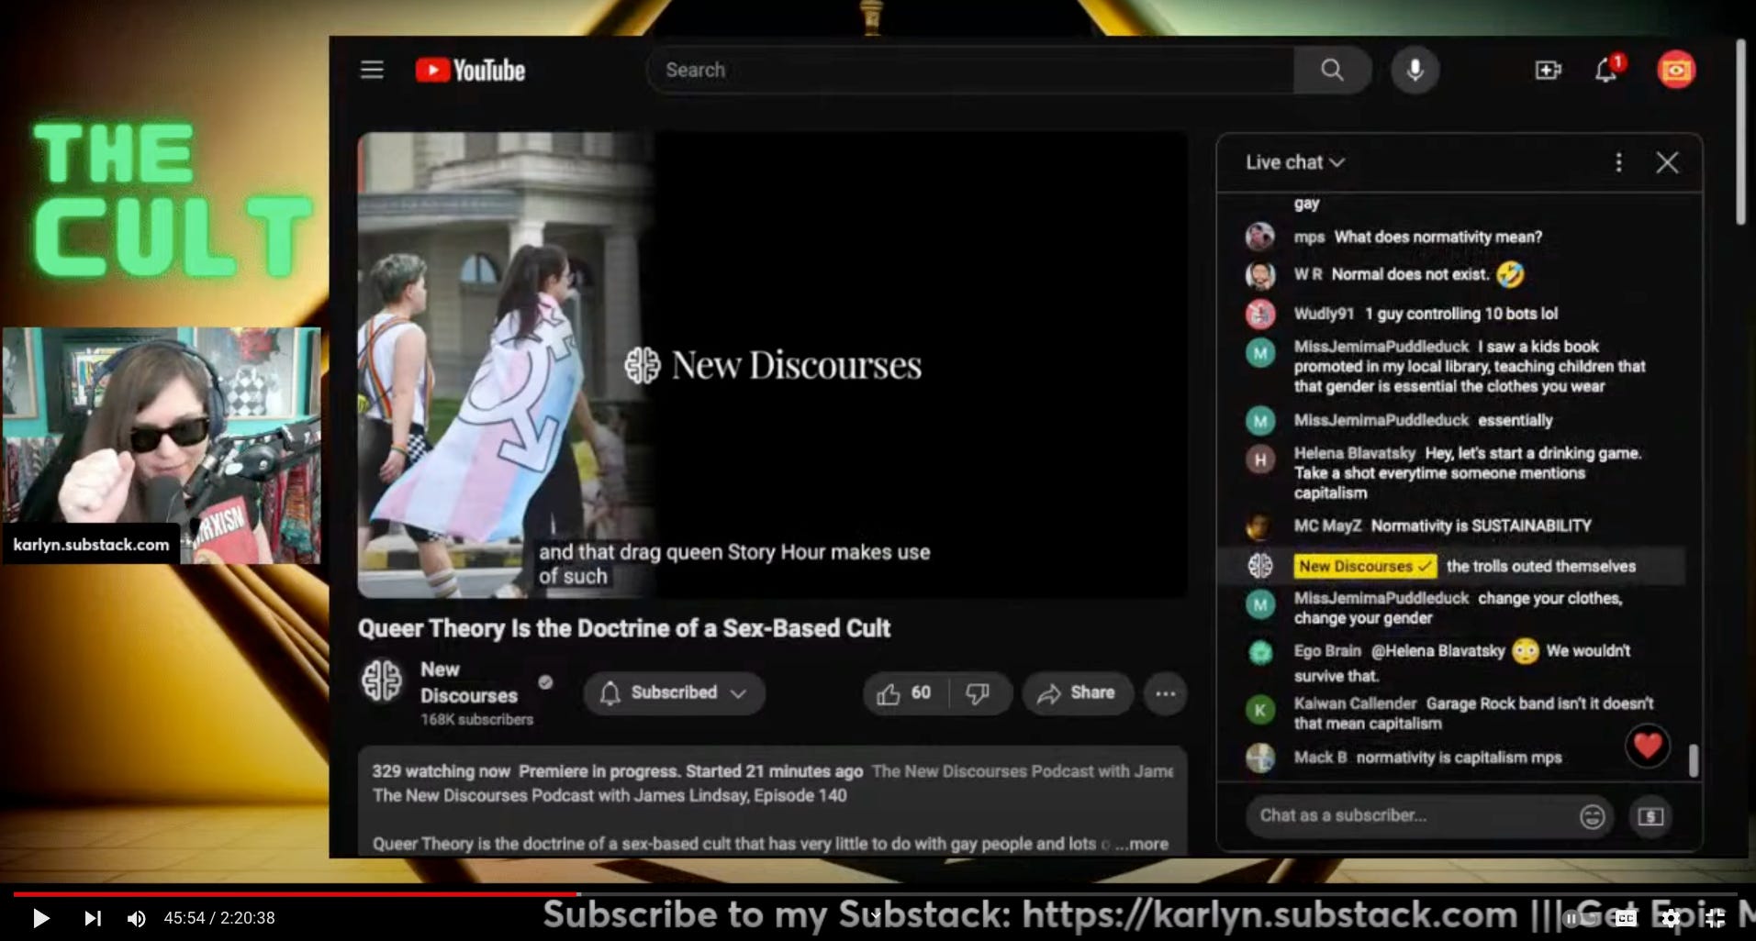Click '329 watching now' text

[441, 771]
